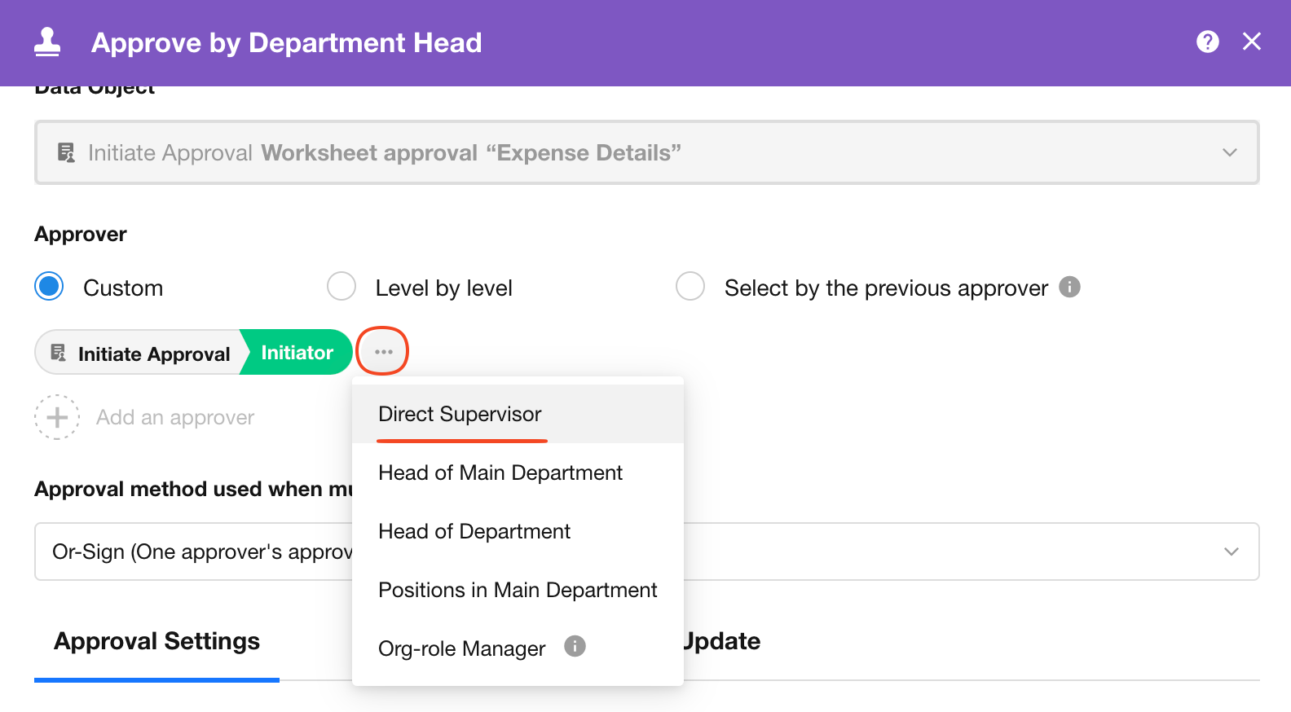Pick Head of Department from list
This screenshot has height=712, width=1291.
pos(474,531)
